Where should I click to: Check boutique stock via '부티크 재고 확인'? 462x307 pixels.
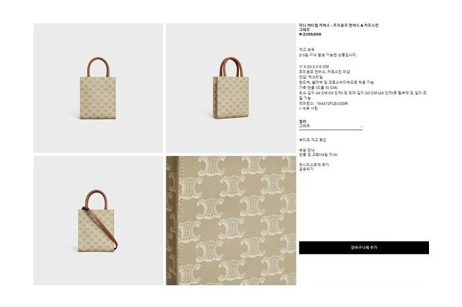pos(313,140)
